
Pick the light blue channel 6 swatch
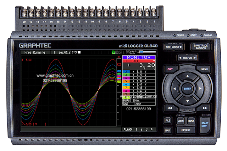click(126, 84)
